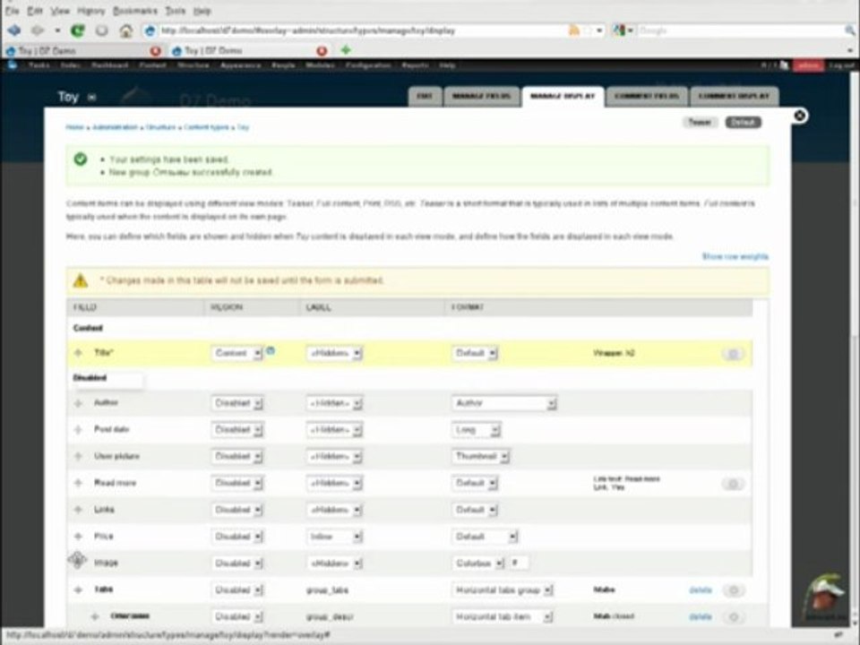This screenshot has height=645, width=860.
Task: Go back with the browser Back arrow
Action: (13, 30)
